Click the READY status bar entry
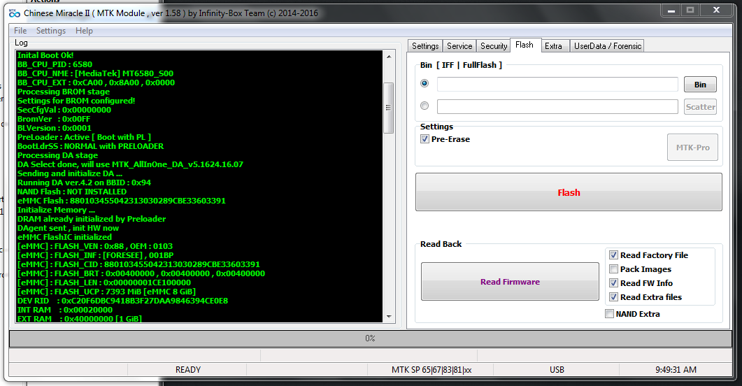 188,369
